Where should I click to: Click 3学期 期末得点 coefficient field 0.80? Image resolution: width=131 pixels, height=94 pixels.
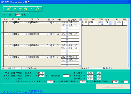click(90, 79)
